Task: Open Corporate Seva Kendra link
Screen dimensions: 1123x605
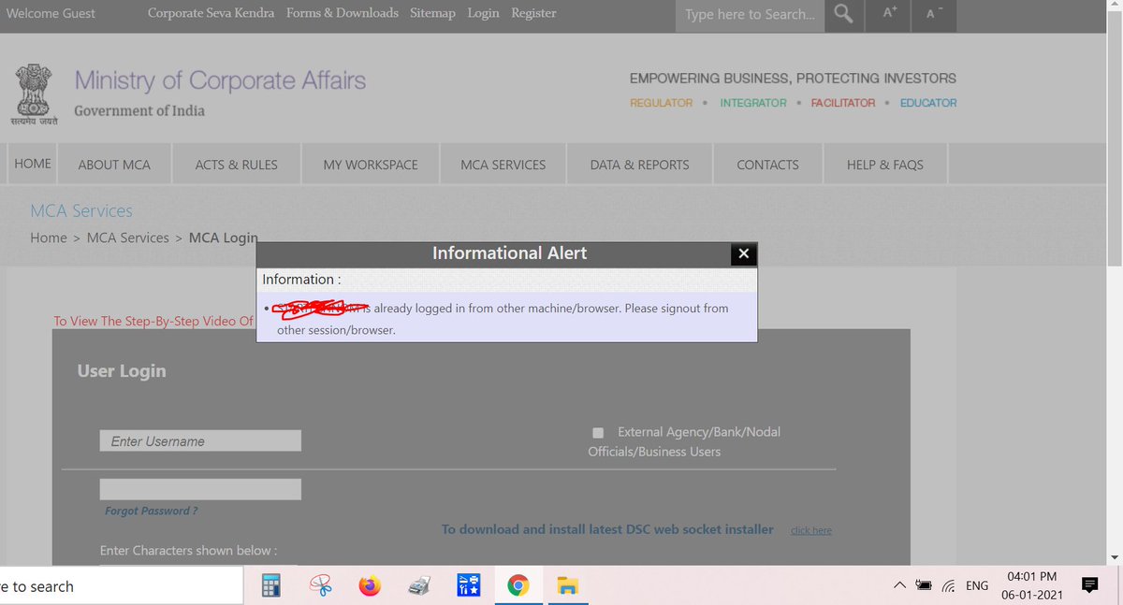Action: coord(211,13)
